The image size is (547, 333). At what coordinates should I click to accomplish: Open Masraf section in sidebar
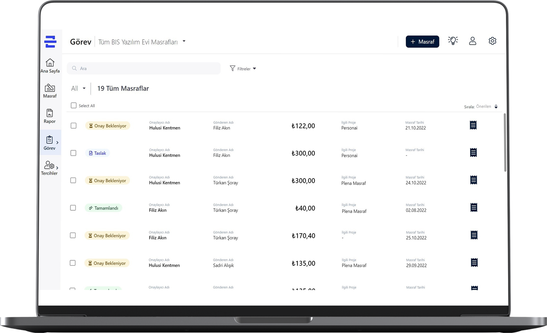50,91
